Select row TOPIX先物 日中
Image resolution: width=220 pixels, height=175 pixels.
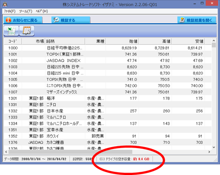tap(108, 80)
